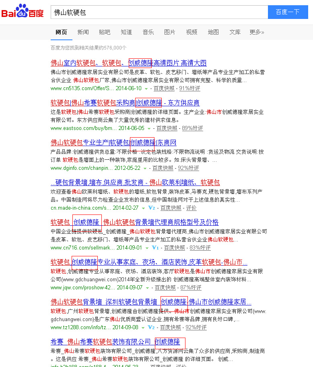Screen dimensions: 313x367
Task: Select the 网页 tab
Action: click(61, 32)
